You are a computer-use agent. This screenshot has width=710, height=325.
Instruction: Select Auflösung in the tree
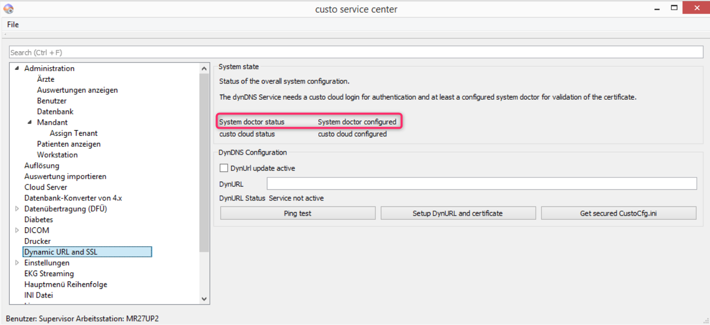(x=42, y=165)
